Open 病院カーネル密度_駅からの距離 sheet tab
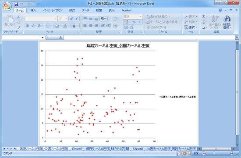241x158 pixels. pos(107,149)
